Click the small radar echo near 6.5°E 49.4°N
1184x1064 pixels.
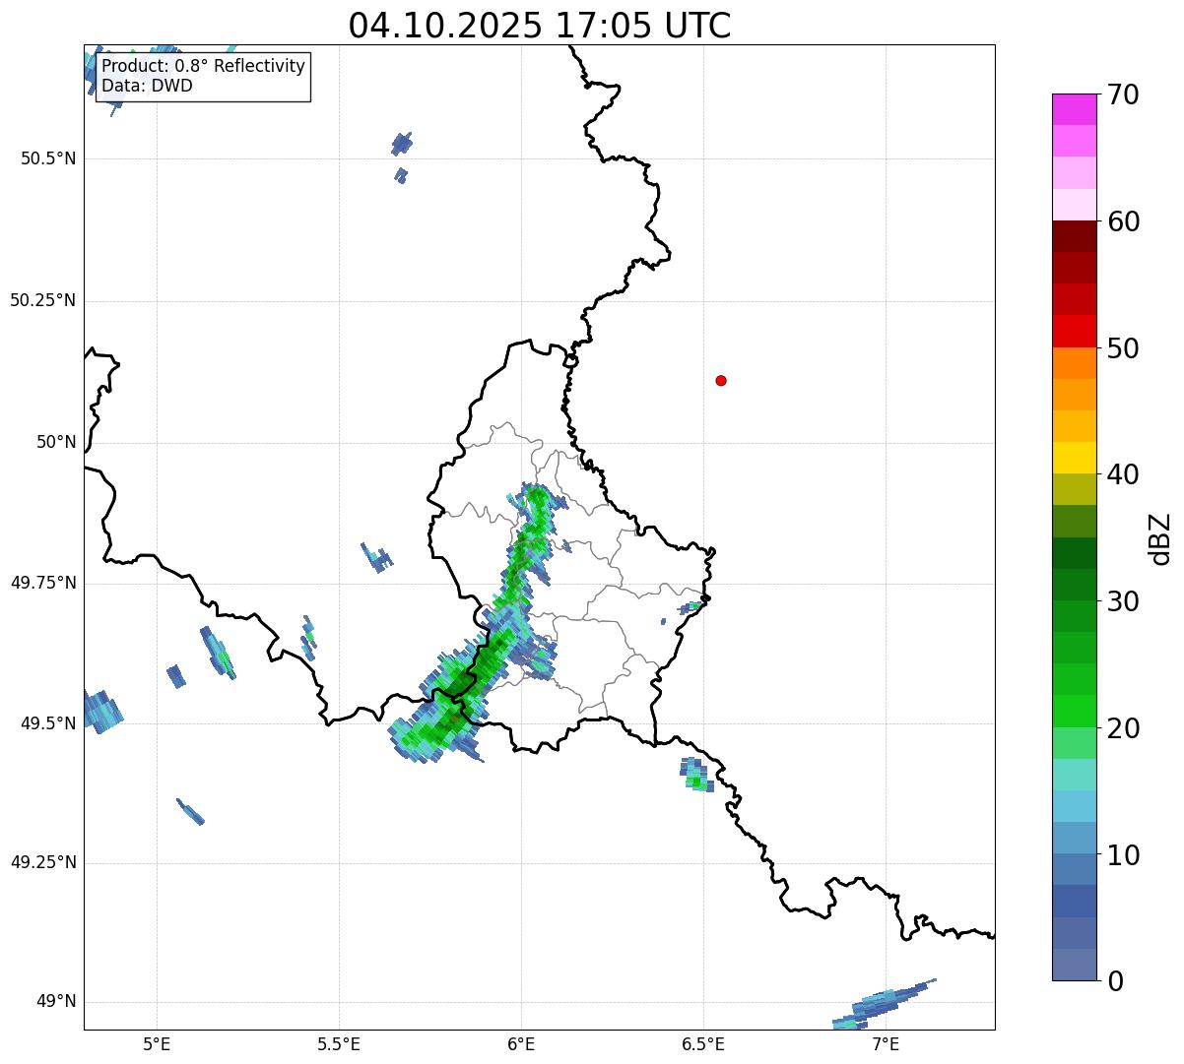pos(695,775)
